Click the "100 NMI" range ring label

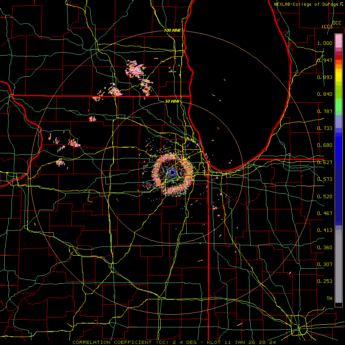(x=172, y=30)
